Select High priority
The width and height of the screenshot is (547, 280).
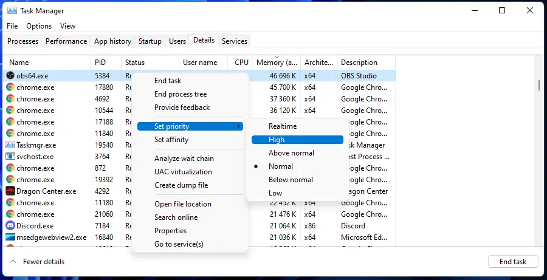click(x=297, y=140)
